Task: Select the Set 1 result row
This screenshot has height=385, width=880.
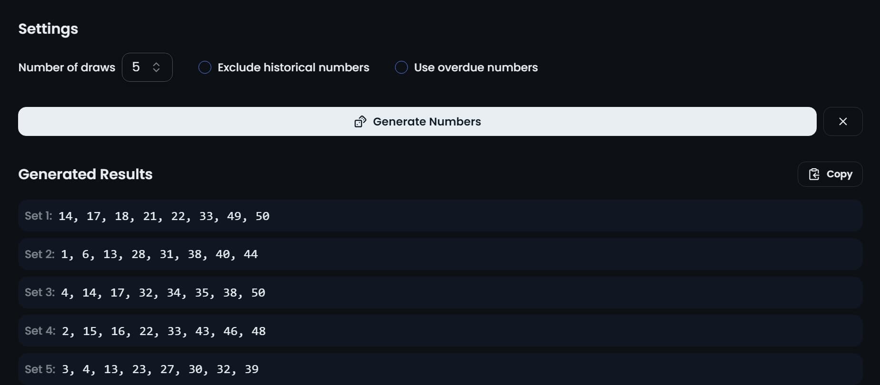Action: pyautogui.click(x=440, y=216)
